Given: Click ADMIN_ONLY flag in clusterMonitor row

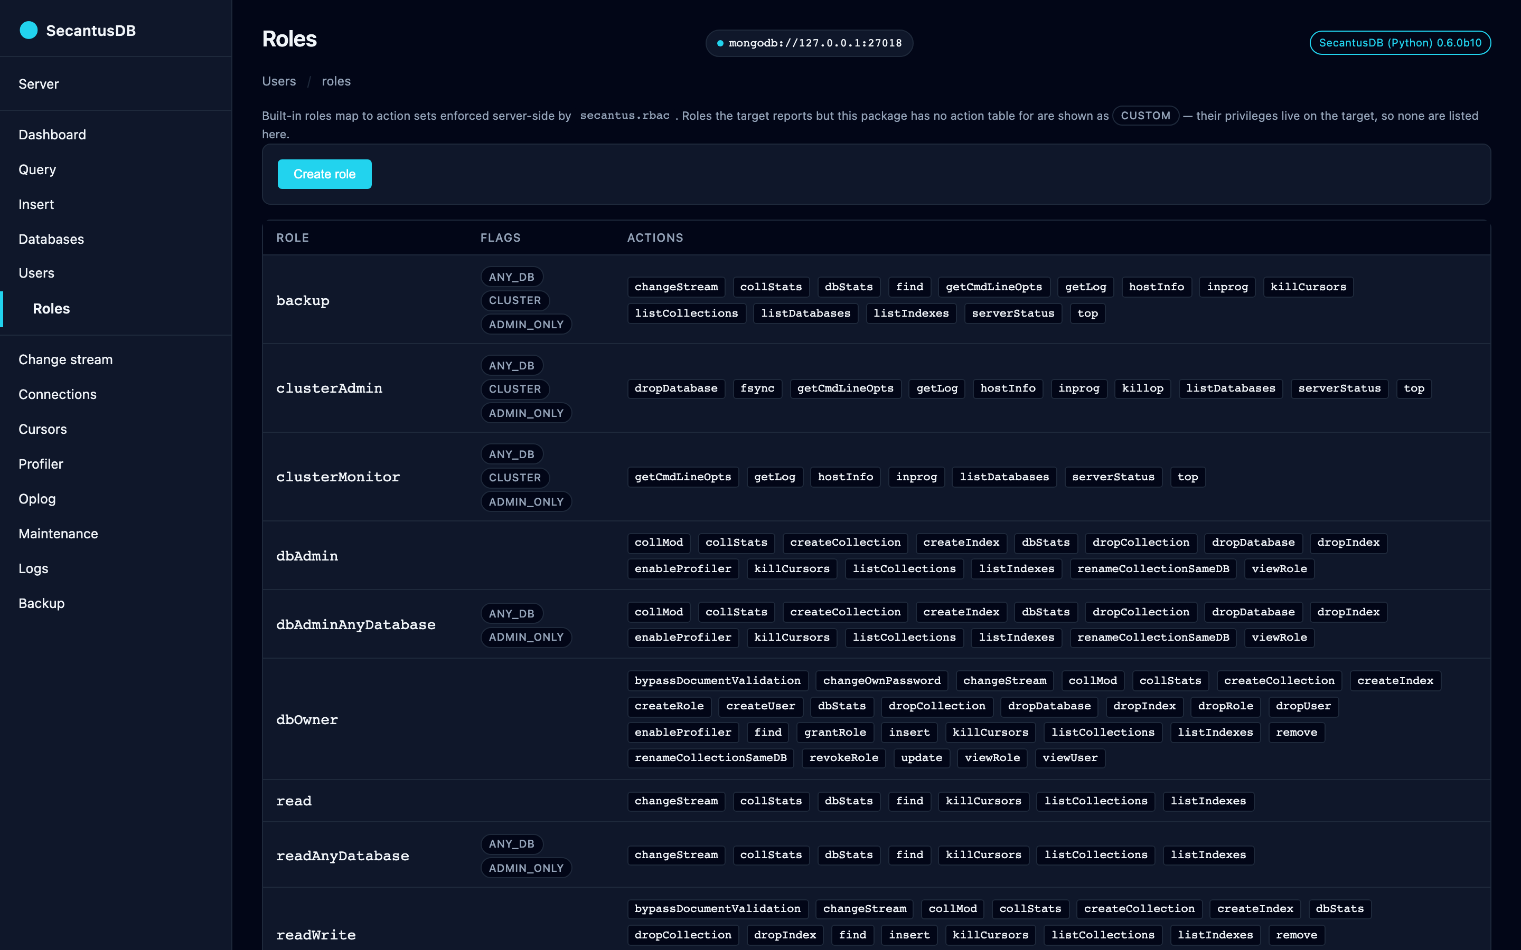Looking at the screenshot, I should click(x=526, y=501).
